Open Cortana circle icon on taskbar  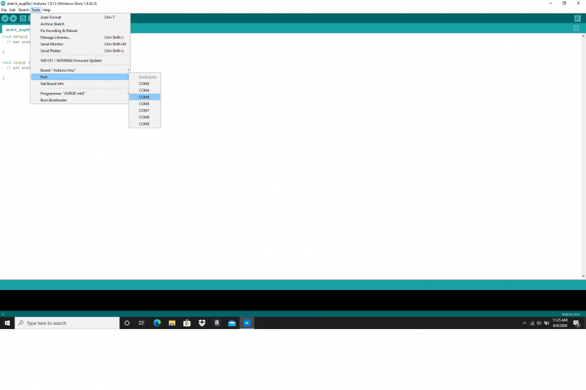(x=126, y=323)
